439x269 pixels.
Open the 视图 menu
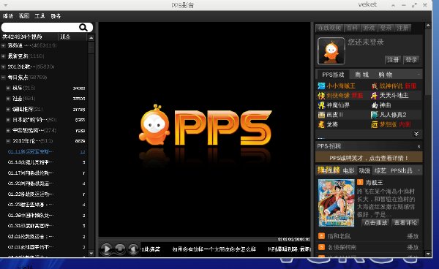pyautogui.click(x=24, y=16)
